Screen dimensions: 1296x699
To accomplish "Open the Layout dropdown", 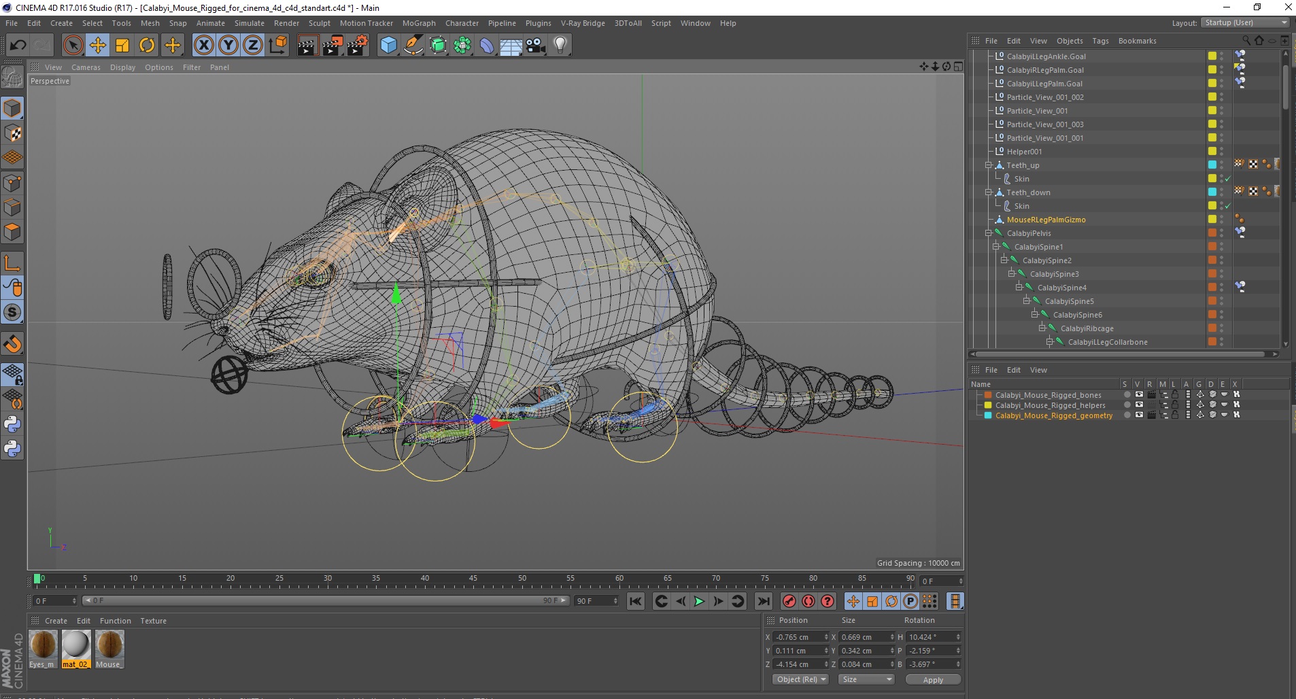I will click(1245, 22).
